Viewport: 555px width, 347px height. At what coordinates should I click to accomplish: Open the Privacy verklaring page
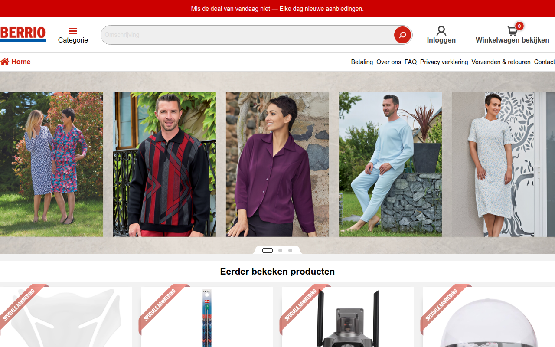pos(444,62)
